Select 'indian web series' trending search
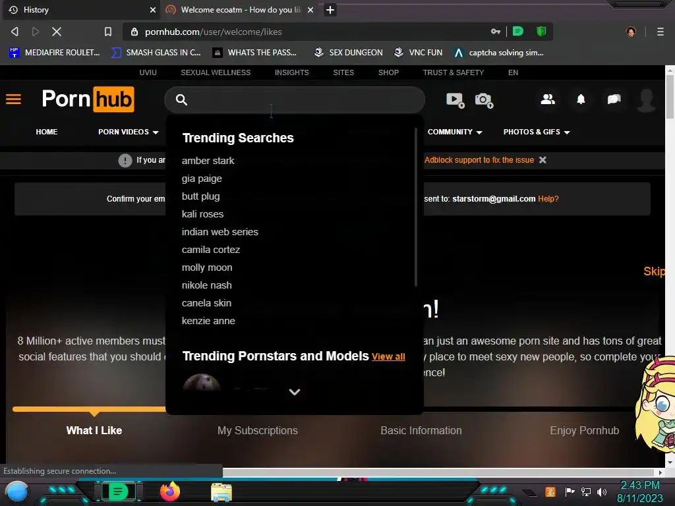The width and height of the screenshot is (675, 506). [220, 232]
